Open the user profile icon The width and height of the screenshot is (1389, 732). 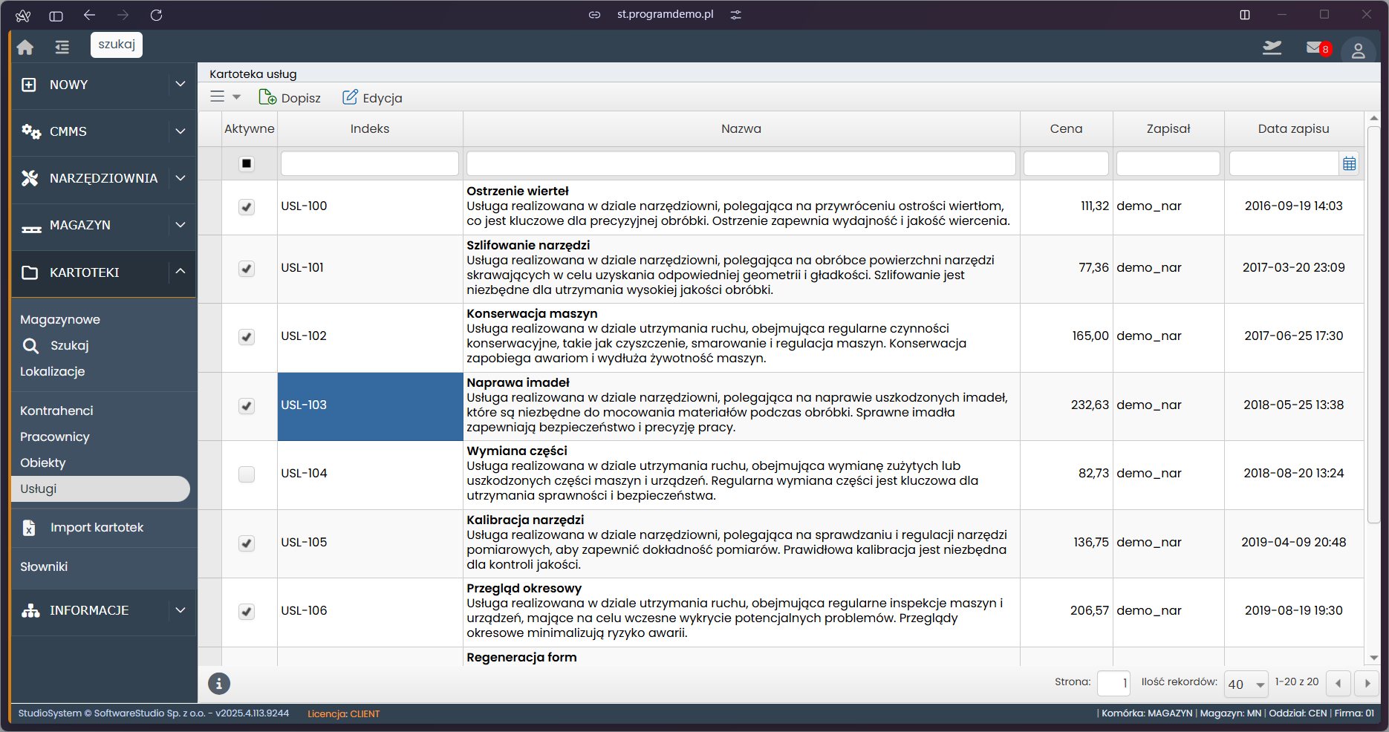tap(1358, 50)
